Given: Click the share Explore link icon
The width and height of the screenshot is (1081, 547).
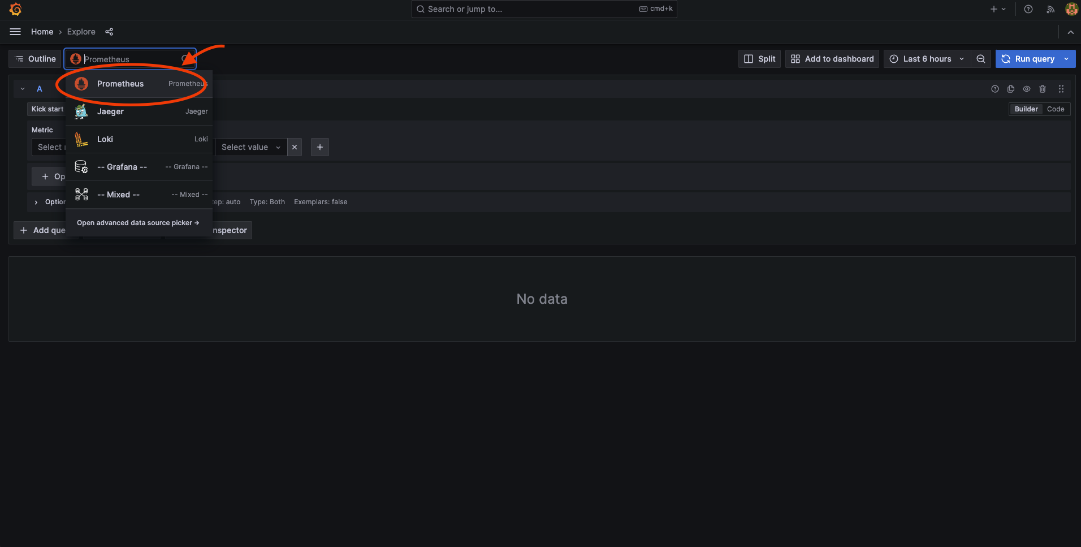Looking at the screenshot, I should [x=109, y=32].
